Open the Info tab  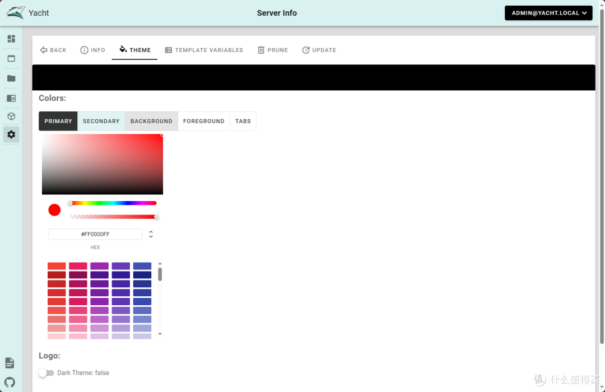pyautogui.click(x=92, y=50)
